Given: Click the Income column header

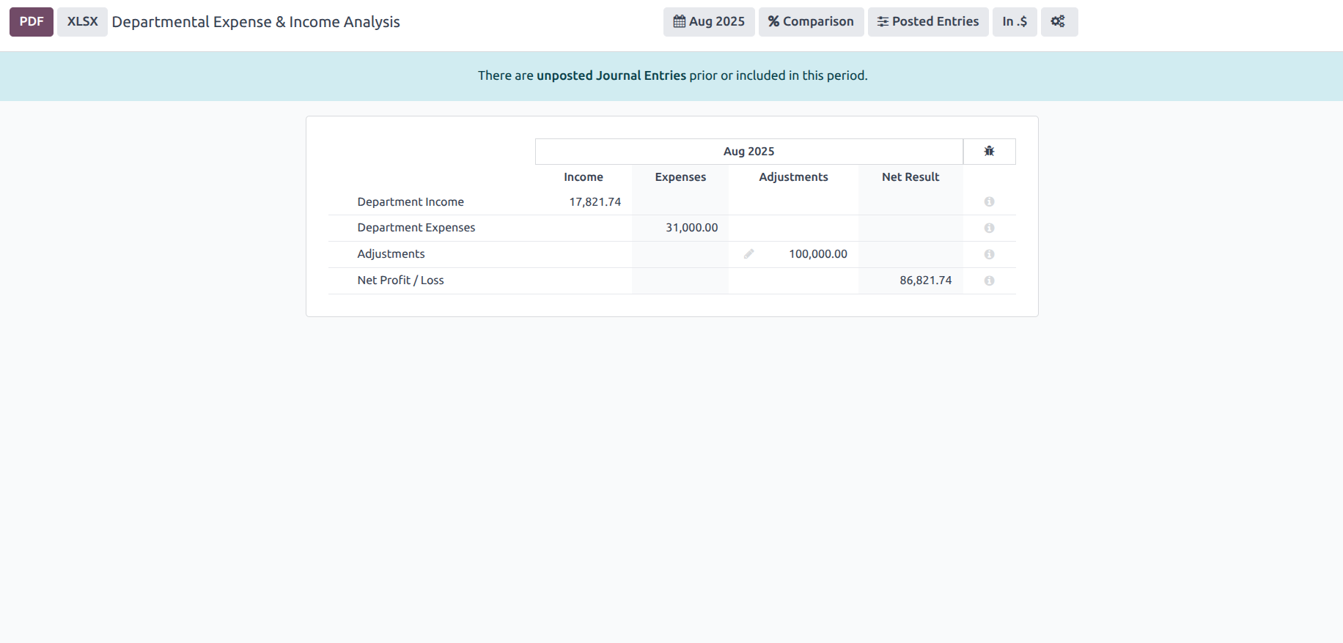Looking at the screenshot, I should click(x=584, y=177).
